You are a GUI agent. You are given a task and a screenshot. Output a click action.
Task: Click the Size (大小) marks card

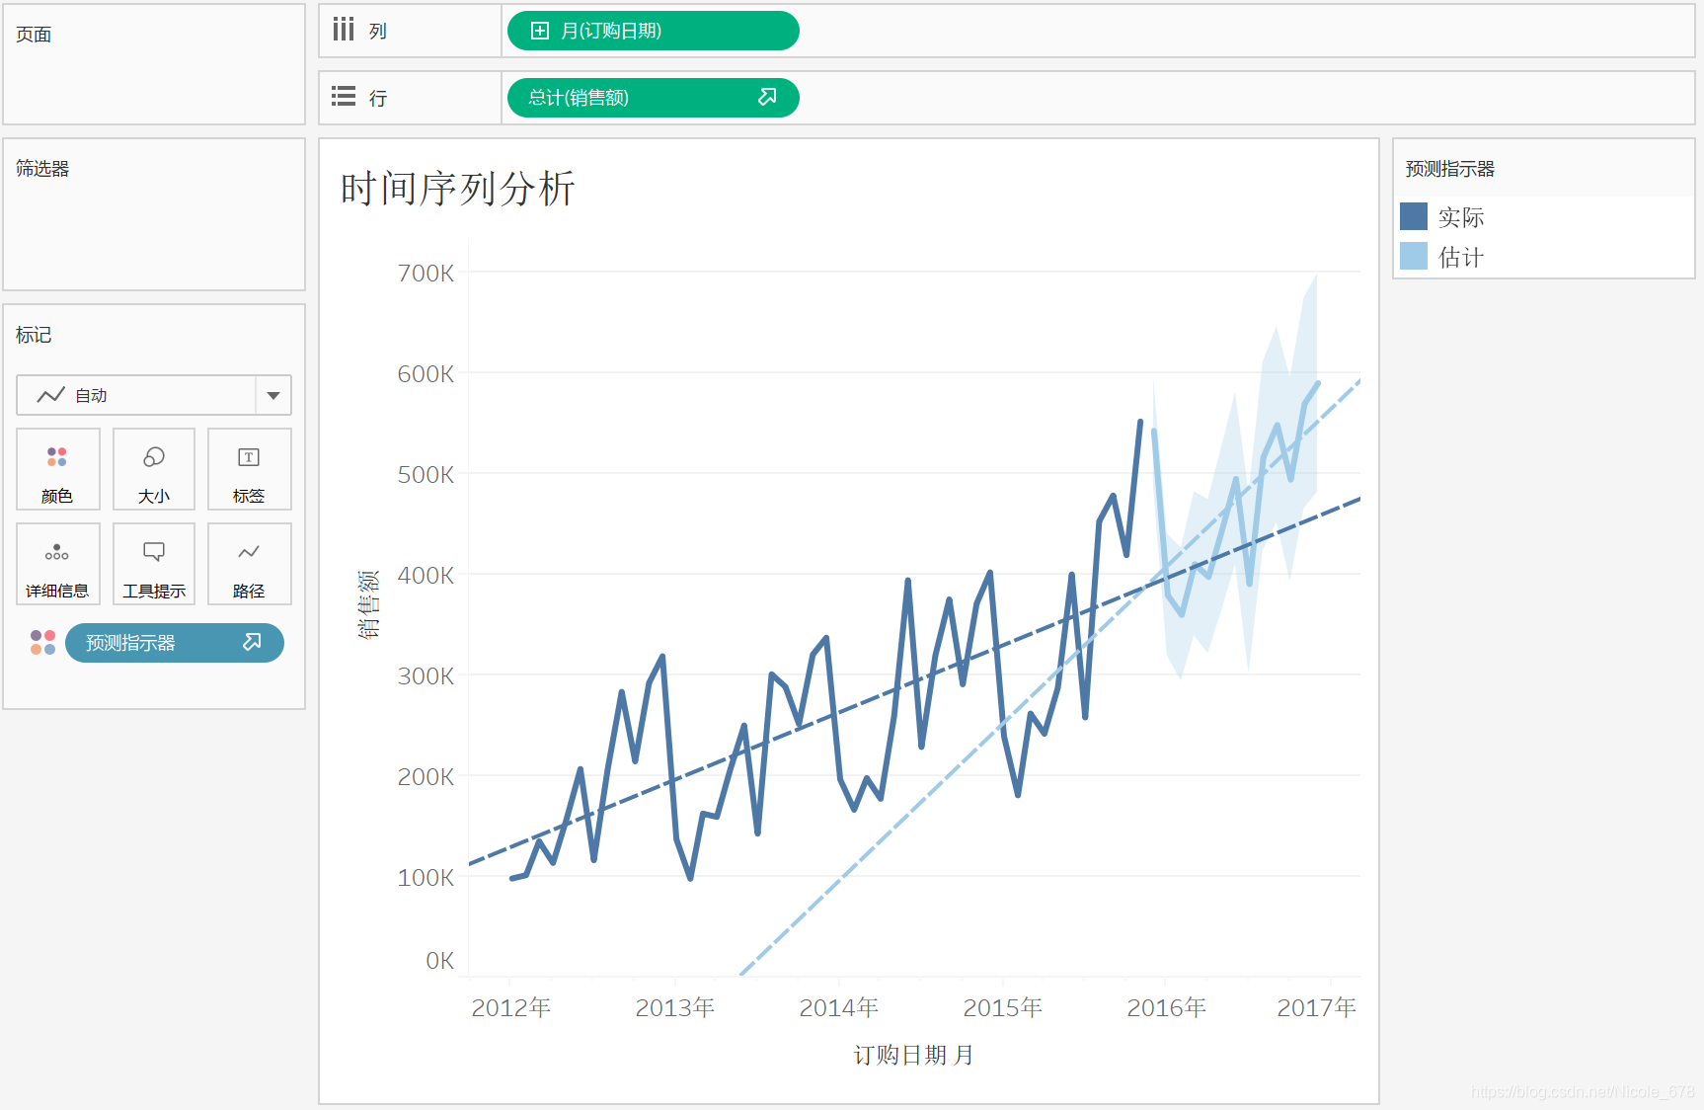pos(154,469)
